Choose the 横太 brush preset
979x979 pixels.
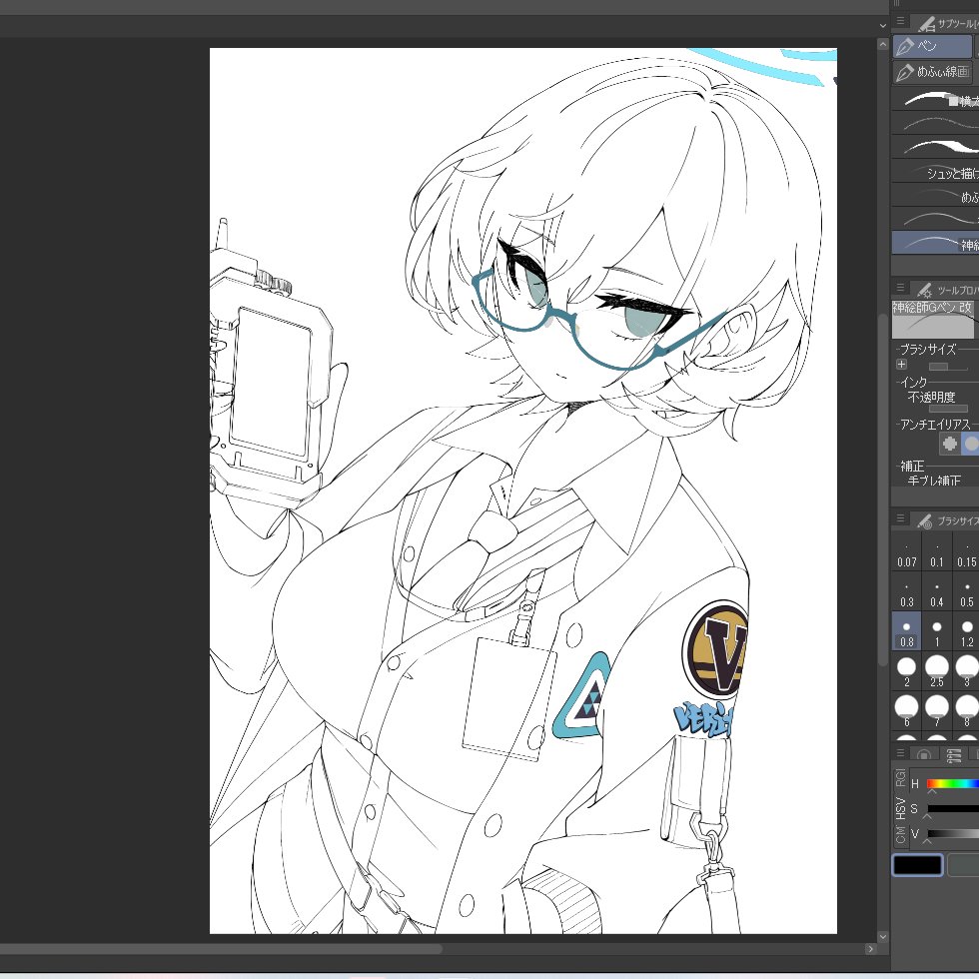pos(935,100)
